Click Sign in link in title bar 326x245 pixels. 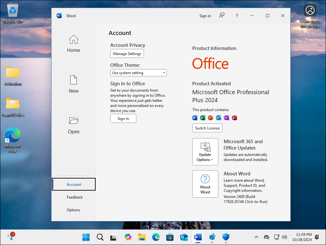205,16
